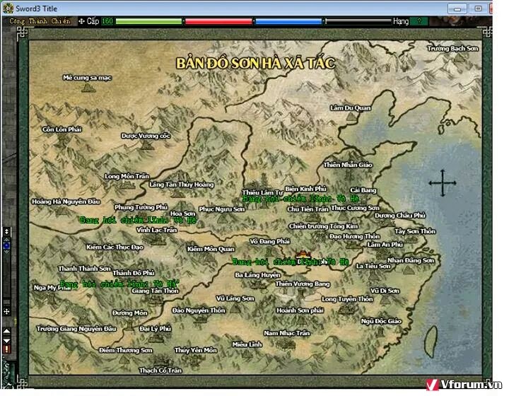Select Dược Vương cốc location
509x396 pixels.
click(x=146, y=136)
